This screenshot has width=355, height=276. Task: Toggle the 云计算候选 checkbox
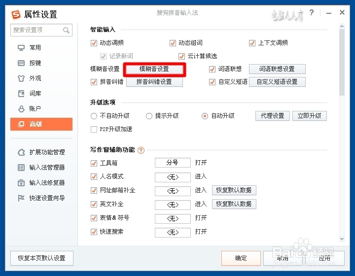[181, 56]
